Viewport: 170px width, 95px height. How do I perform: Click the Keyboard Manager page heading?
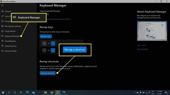coord(53,5)
